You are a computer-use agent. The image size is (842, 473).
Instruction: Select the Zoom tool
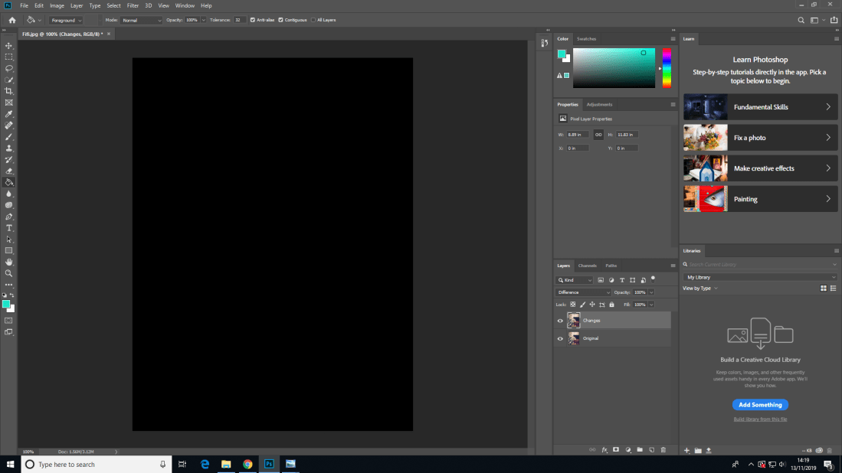9,273
